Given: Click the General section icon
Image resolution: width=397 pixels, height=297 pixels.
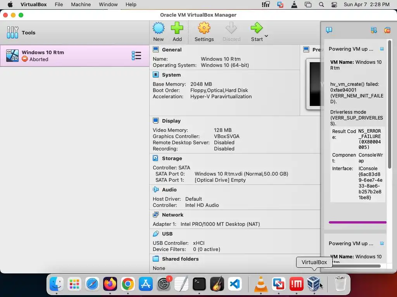Looking at the screenshot, I should 156,49.
